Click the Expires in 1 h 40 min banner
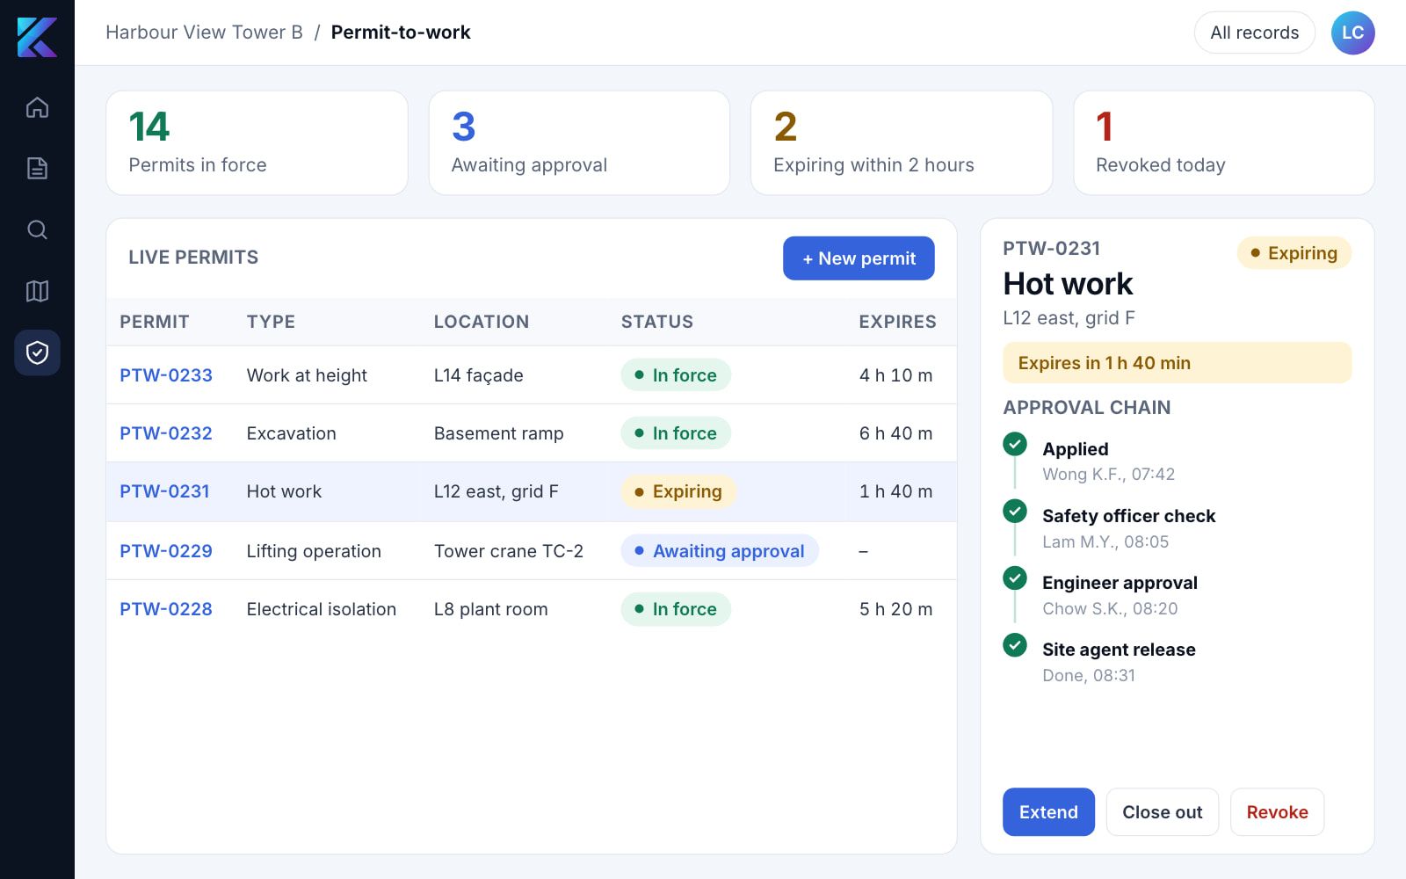 (1177, 363)
